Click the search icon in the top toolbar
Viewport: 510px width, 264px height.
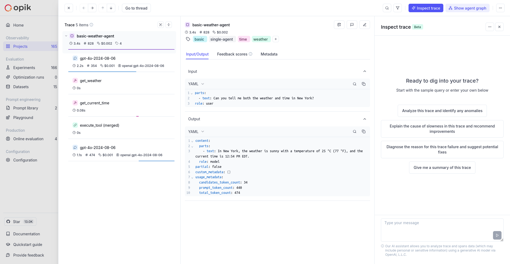click(x=387, y=8)
